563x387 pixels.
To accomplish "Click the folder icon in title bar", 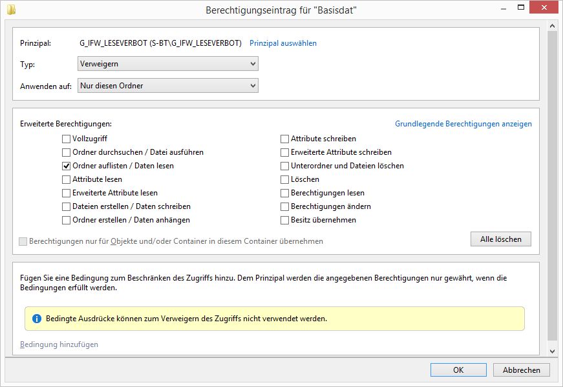I will (11, 10).
